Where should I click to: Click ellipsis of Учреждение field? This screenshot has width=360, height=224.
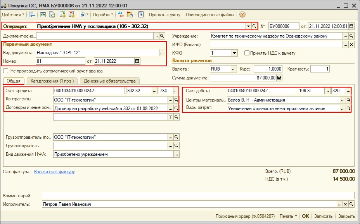pos(345,36)
